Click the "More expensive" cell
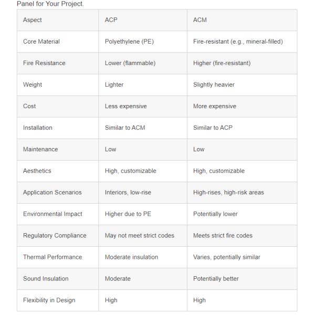315x315 pixels. [215, 106]
